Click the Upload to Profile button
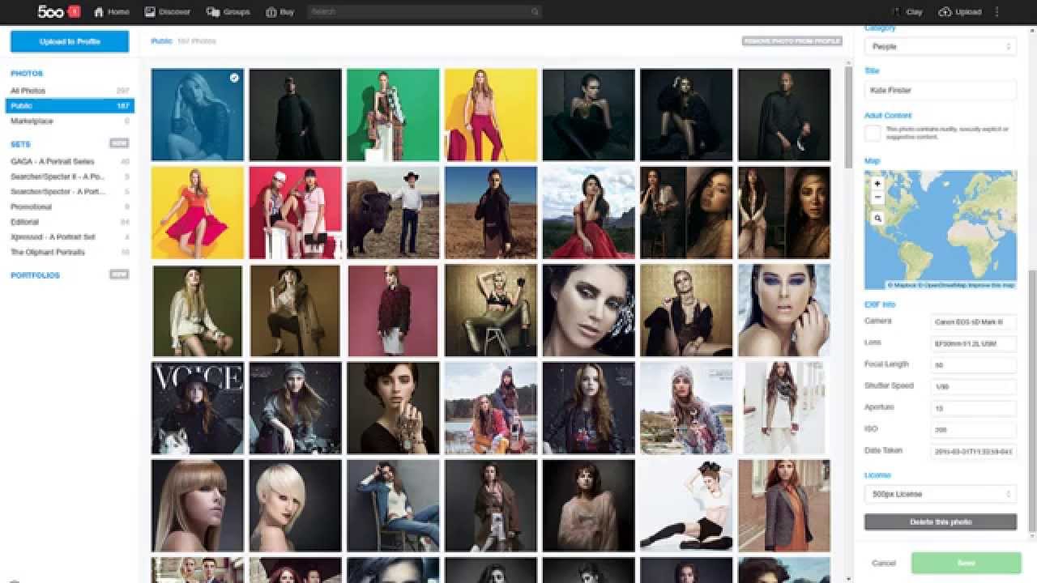The width and height of the screenshot is (1037, 583). (x=70, y=41)
